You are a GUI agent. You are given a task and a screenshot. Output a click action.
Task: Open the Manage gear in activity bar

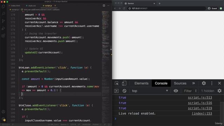(x=3, y=119)
